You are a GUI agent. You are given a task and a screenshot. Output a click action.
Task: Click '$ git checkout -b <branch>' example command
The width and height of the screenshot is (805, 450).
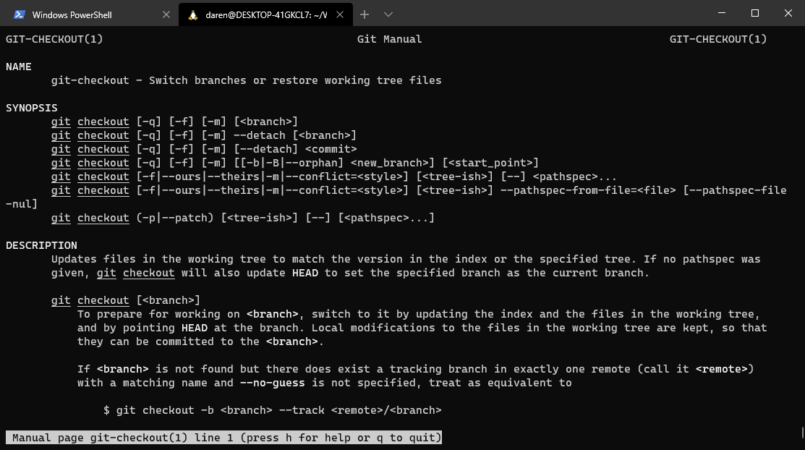(188, 410)
